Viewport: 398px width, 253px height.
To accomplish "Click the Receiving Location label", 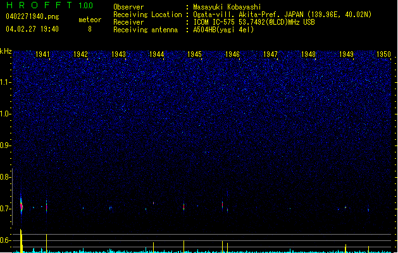I will click(x=147, y=15).
